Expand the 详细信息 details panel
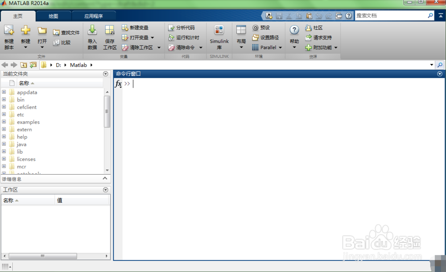The width and height of the screenshot is (446, 272). click(x=105, y=179)
